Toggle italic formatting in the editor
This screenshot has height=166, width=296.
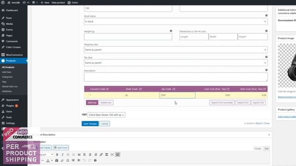click(62, 154)
